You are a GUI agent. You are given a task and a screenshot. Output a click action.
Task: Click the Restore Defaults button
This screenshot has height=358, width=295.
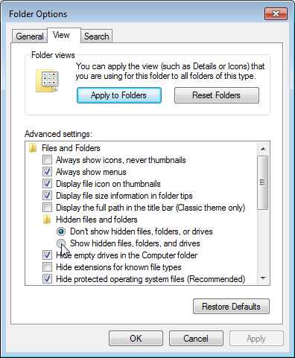coord(231,307)
